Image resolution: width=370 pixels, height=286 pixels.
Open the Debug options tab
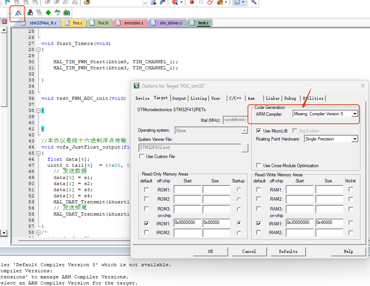click(290, 99)
